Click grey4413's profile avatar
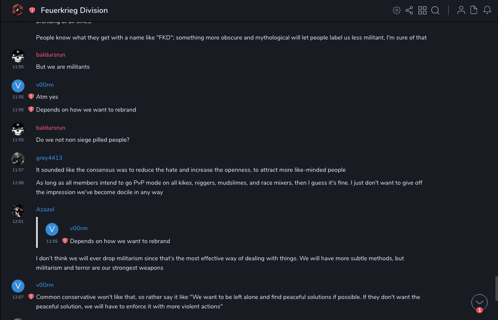The width and height of the screenshot is (498, 320). pos(18,158)
